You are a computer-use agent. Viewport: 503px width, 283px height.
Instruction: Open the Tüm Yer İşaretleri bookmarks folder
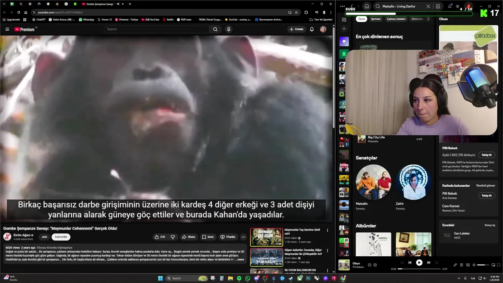321,19
